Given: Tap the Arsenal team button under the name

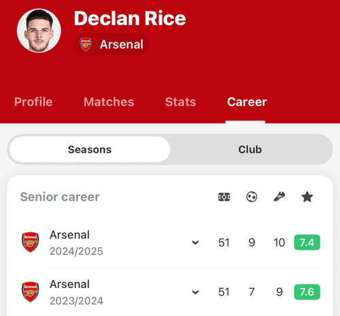Looking at the screenshot, I should point(112,44).
